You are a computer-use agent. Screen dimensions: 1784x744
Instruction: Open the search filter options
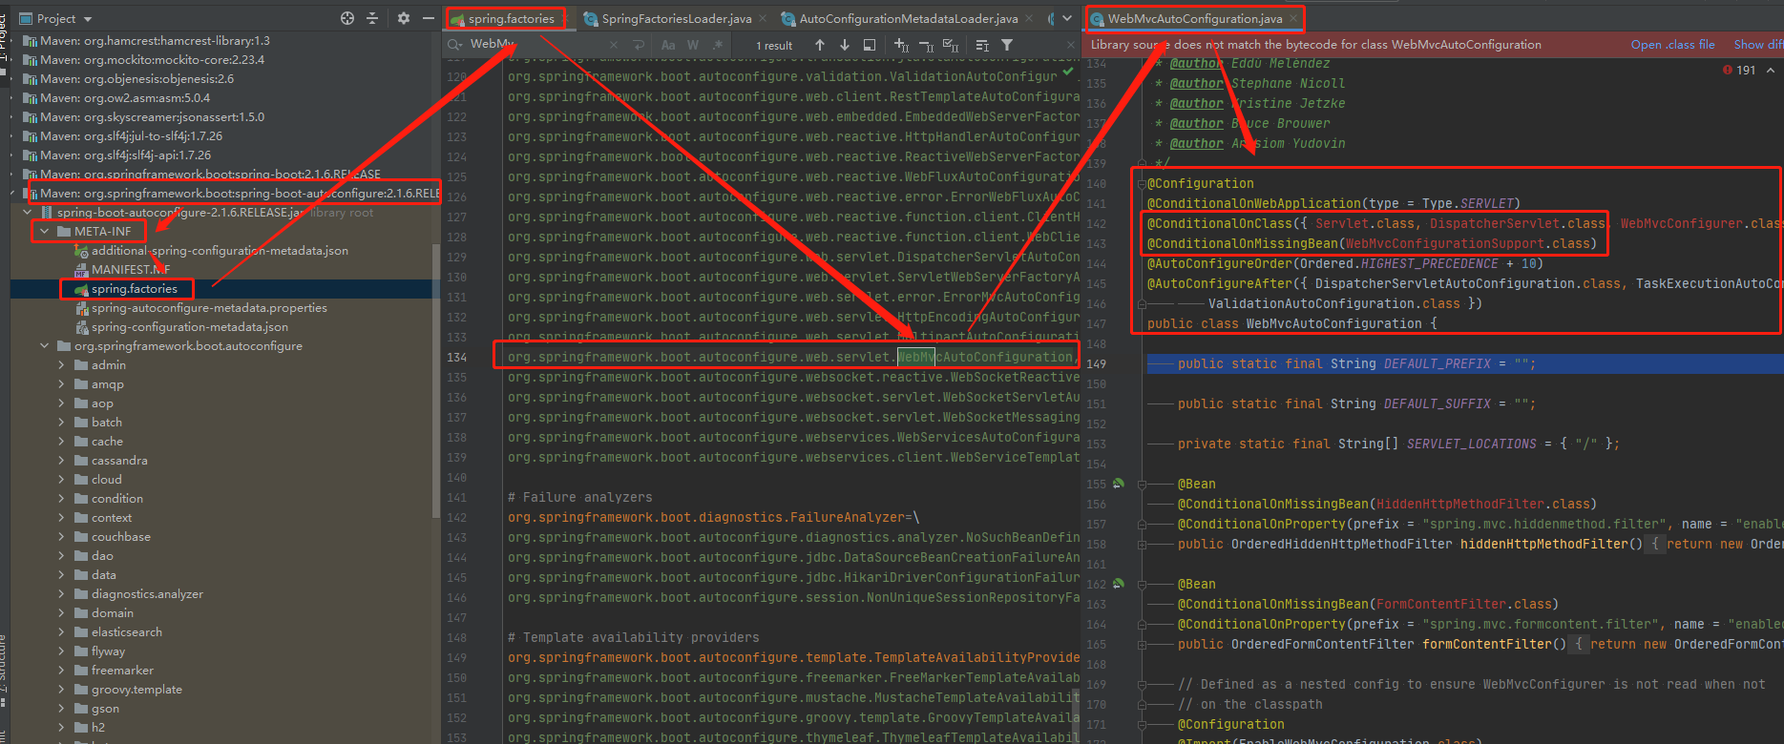point(1007,45)
